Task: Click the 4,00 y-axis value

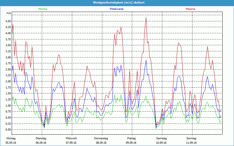Action: tap(8, 33)
